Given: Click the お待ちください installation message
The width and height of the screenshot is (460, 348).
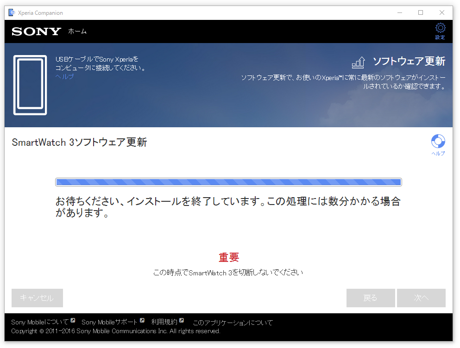Looking at the screenshot, I should tap(228, 207).
